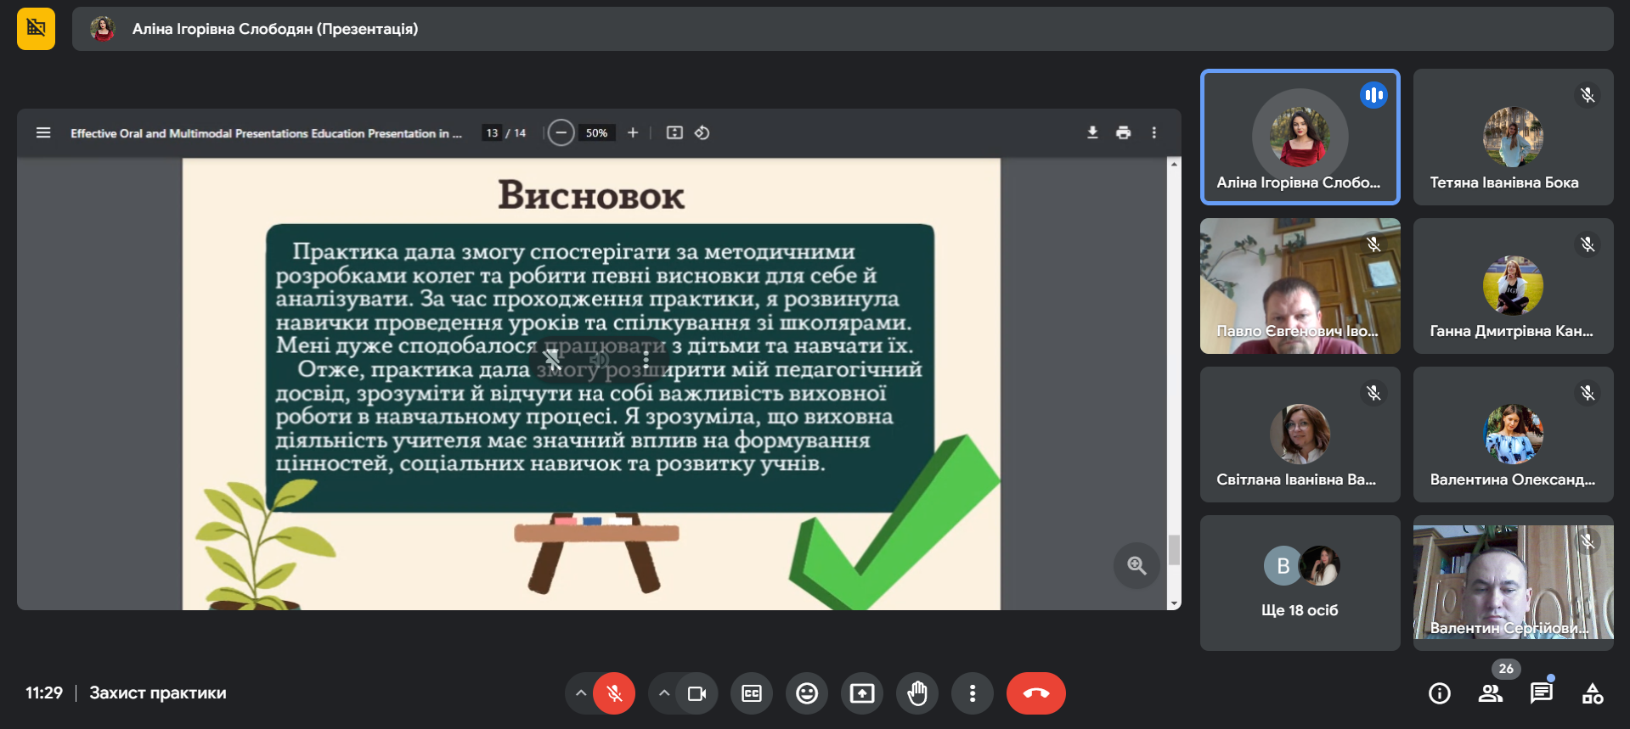Click the presenter avatar in the top bar
This screenshot has width=1630, height=729.
(103, 29)
